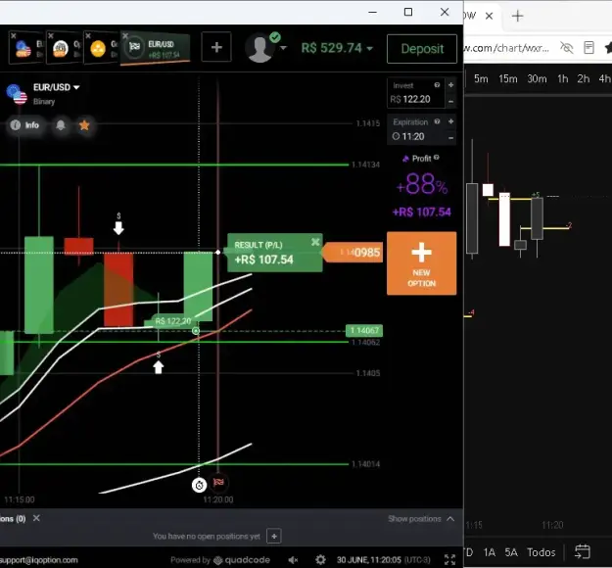This screenshot has height=568, width=612.
Task: Click the tracking-prevention eye icon in address bar
Action: (566, 48)
